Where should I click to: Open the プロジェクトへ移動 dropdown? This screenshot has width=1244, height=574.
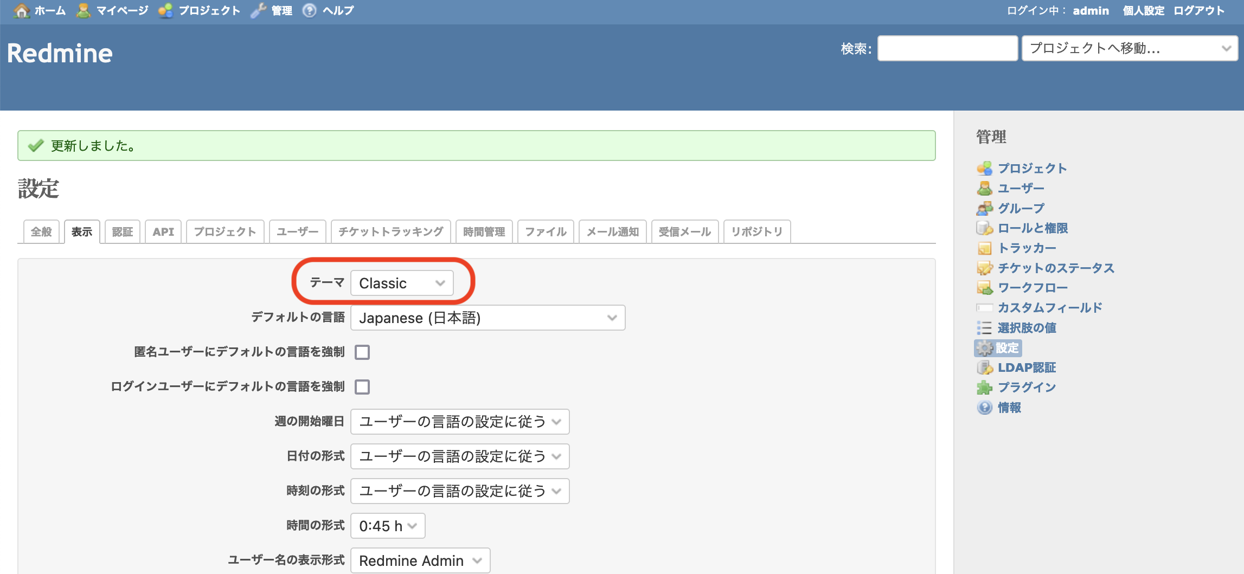[x=1130, y=48]
